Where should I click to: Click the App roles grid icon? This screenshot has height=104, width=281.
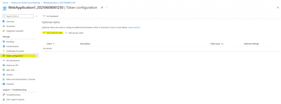pos(4,70)
